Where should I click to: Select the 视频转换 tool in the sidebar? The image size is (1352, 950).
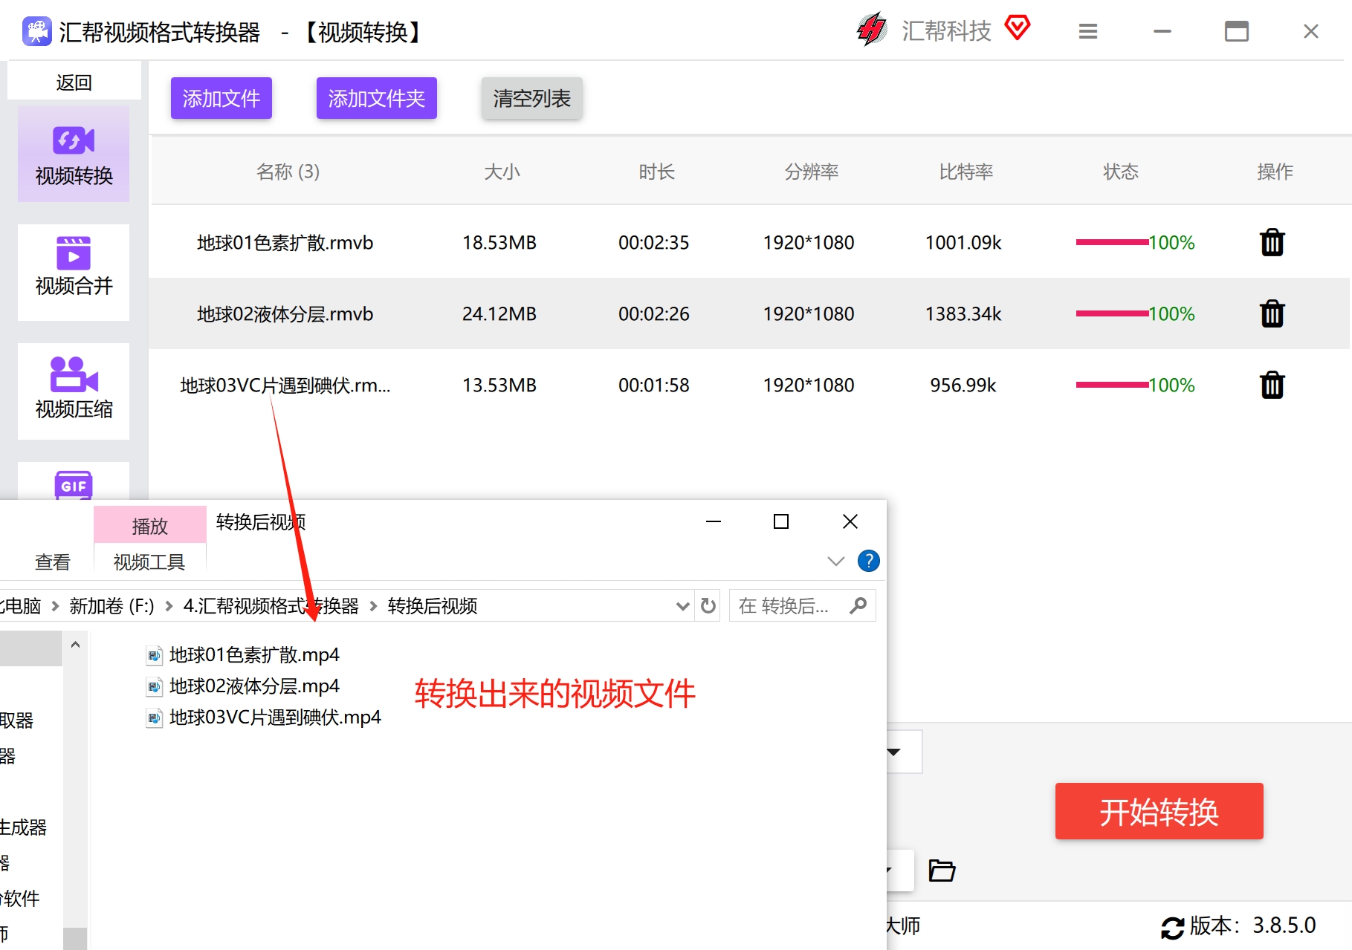tap(73, 154)
